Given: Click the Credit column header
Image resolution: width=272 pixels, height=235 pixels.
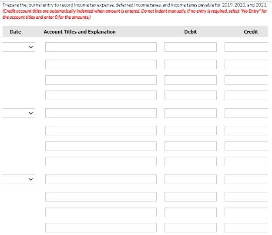Looking at the screenshot, I should point(251,32).
